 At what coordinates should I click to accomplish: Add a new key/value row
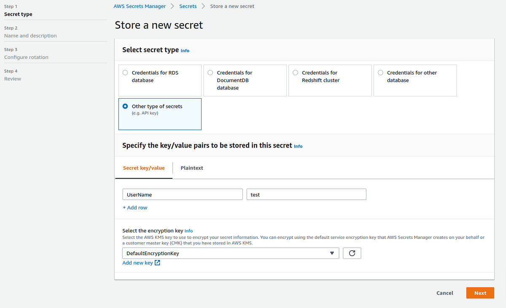[x=135, y=207]
